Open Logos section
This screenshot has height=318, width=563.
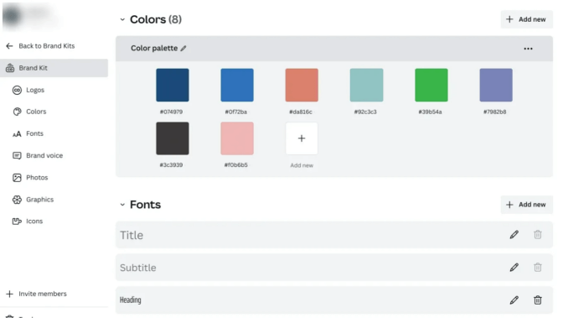click(35, 90)
